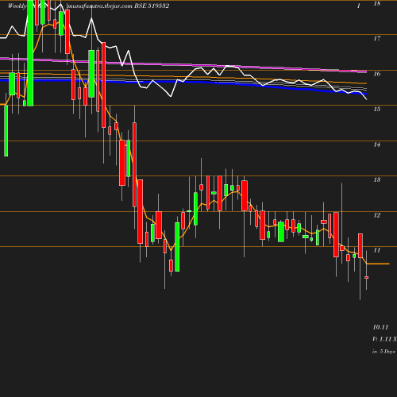The height and width of the screenshot is (397, 397).
Task: Click the 'V: 1.11 X' volume text
Action: [384, 339]
